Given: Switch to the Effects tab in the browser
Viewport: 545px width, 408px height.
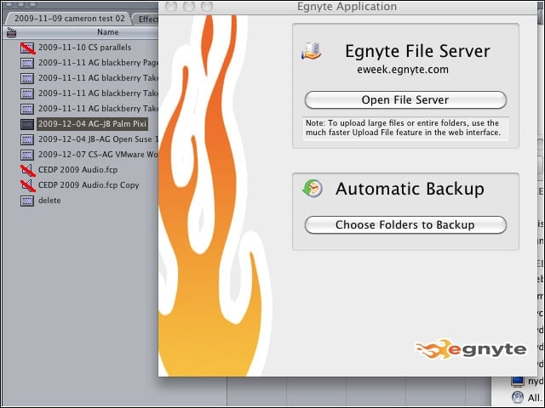Looking at the screenshot, I should click(148, 19).
